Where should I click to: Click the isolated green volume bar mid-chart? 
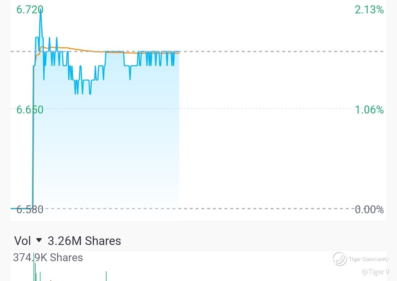coord(106,276)
